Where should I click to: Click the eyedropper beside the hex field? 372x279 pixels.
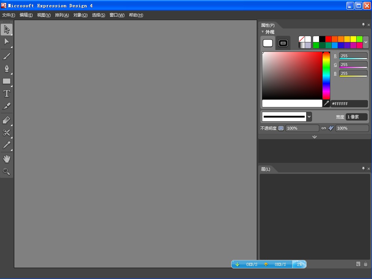pos(326,103)
